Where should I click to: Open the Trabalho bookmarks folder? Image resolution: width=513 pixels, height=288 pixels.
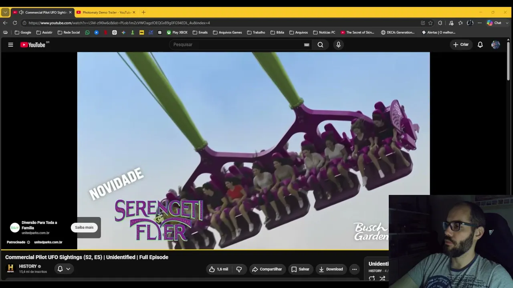point(256,32)
